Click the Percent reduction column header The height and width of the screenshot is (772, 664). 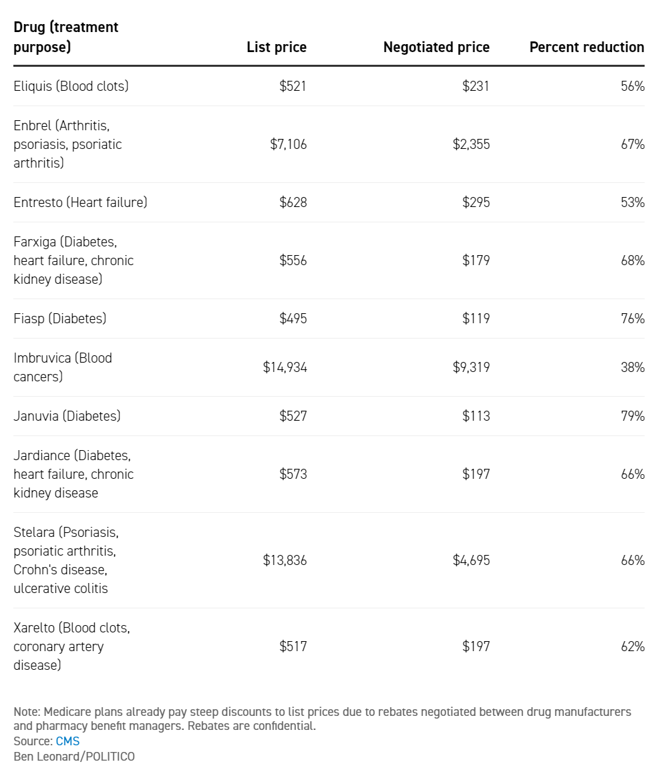coord(587,47)
